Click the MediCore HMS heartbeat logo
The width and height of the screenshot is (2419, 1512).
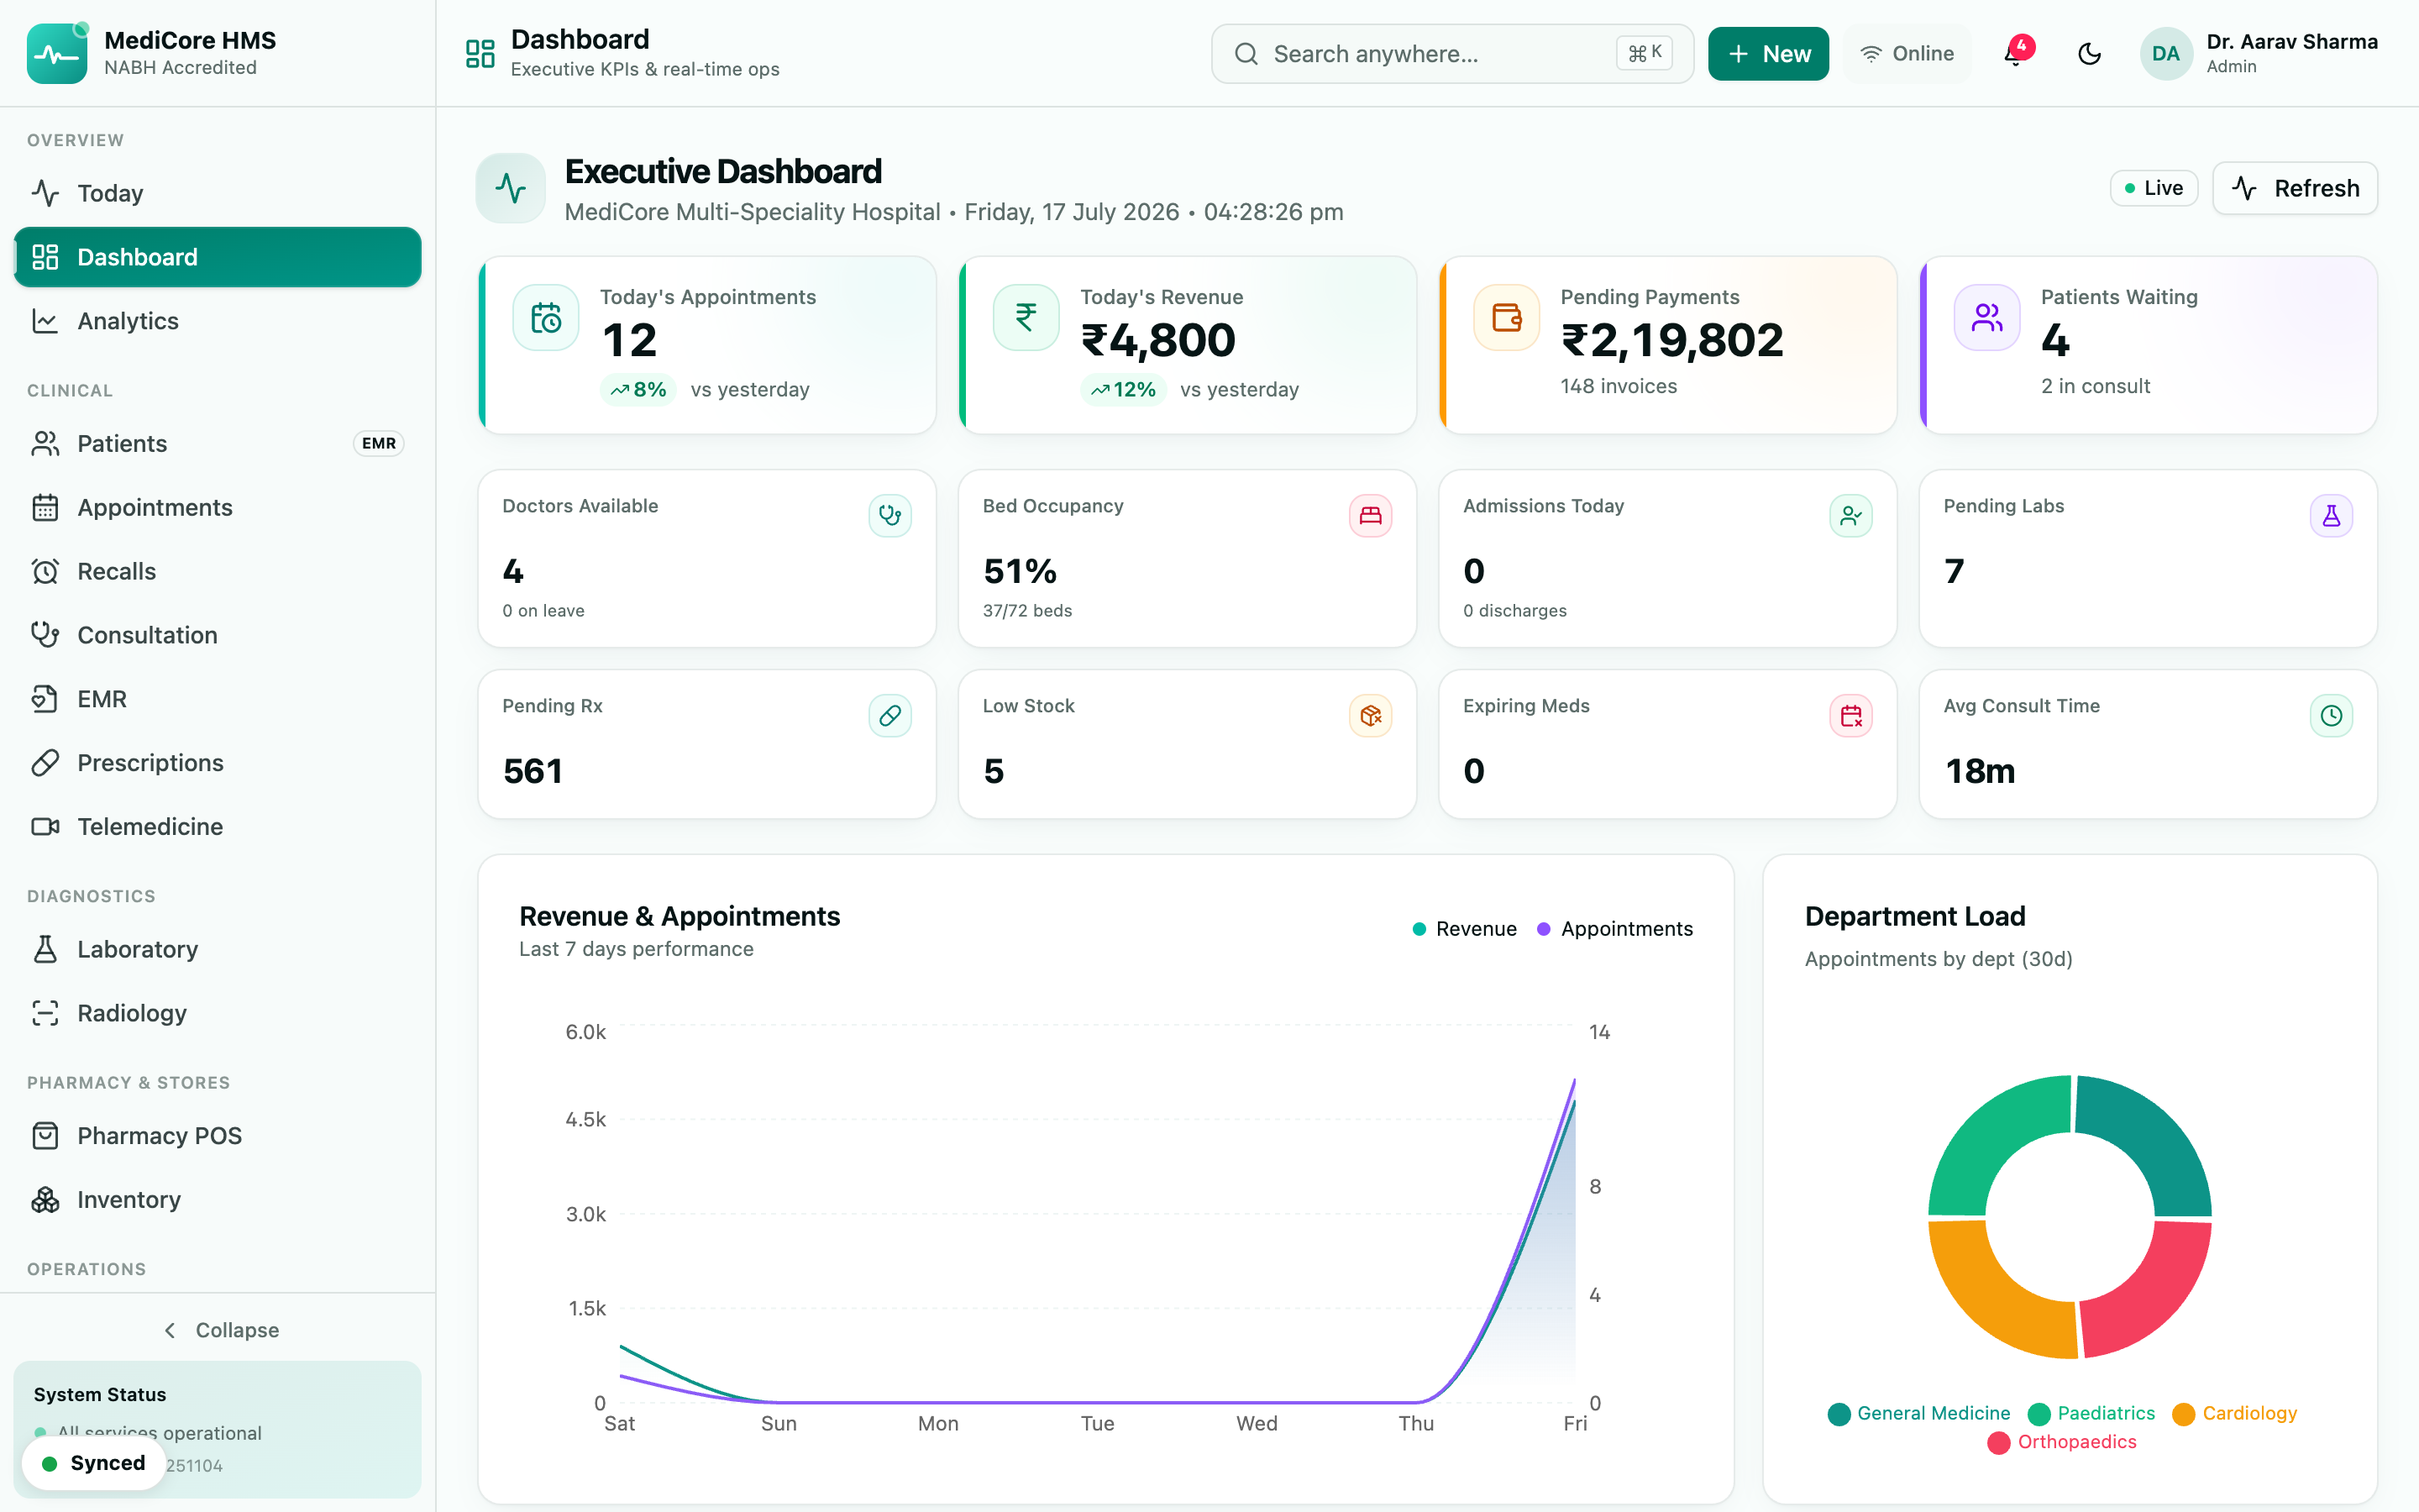click(57, 53)
